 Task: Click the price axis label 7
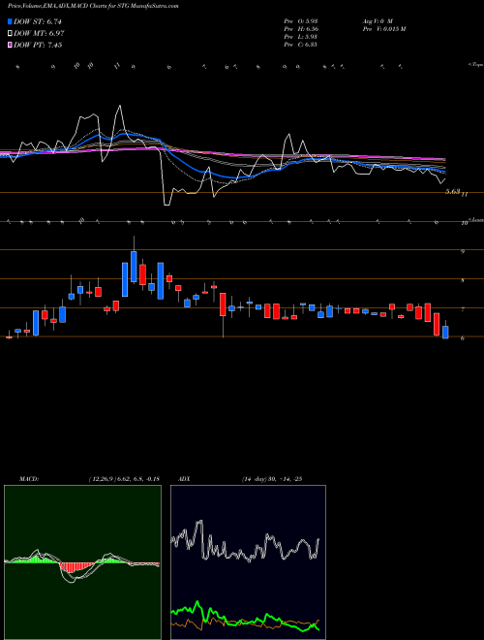463,309
